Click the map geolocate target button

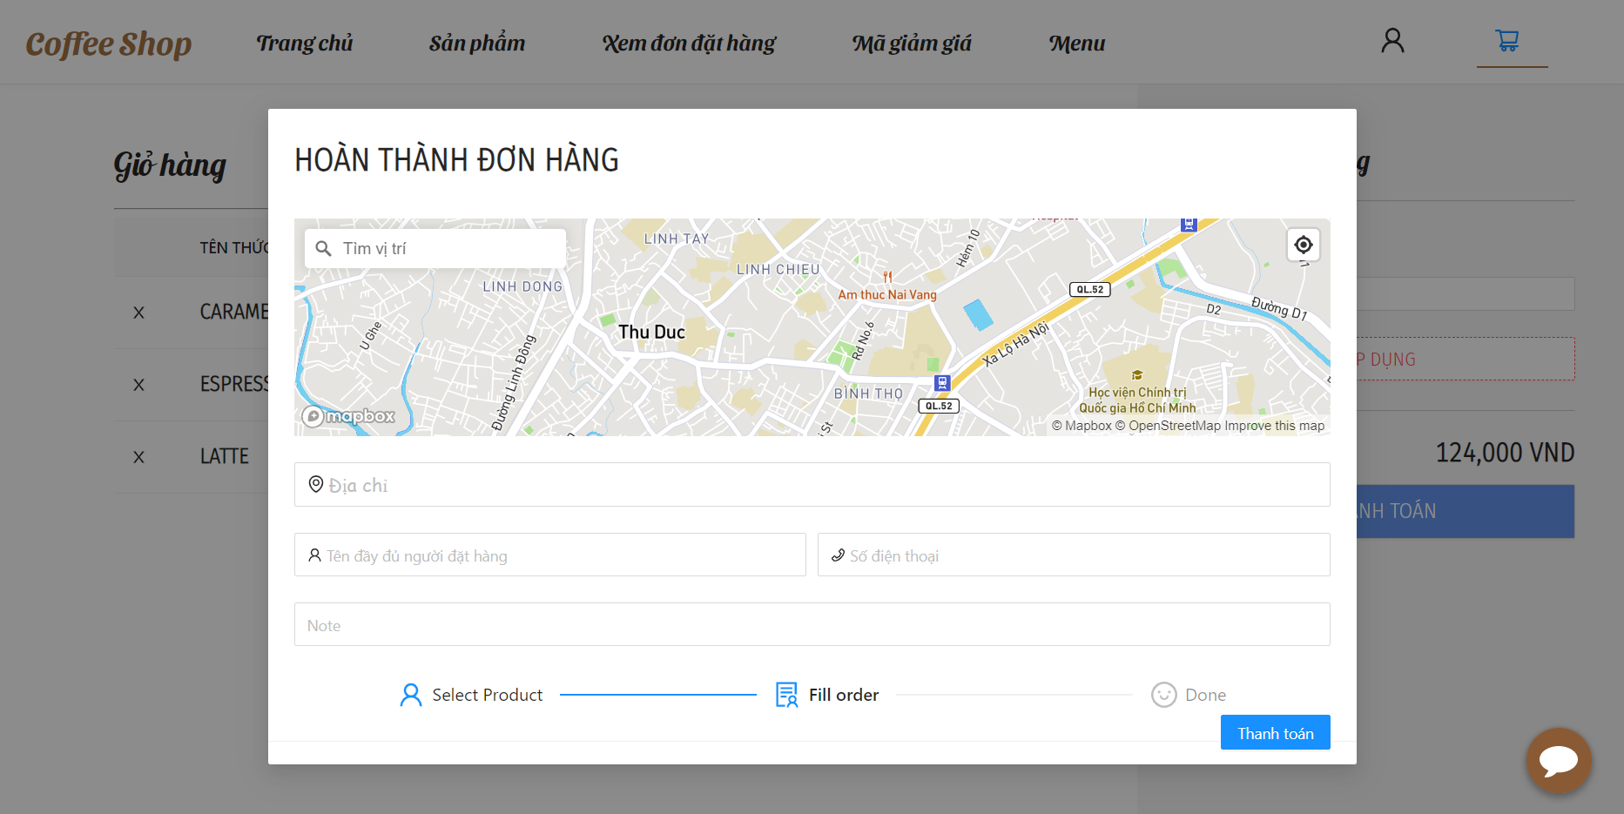coord(1304,245)
